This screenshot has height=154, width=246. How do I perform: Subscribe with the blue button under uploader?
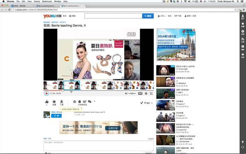click(x=56, y=115)
